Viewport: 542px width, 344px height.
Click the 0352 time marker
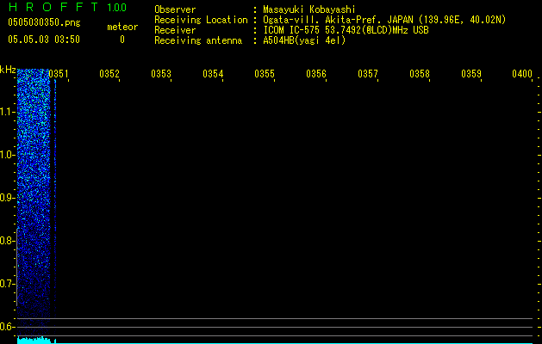tap(109, 74)
